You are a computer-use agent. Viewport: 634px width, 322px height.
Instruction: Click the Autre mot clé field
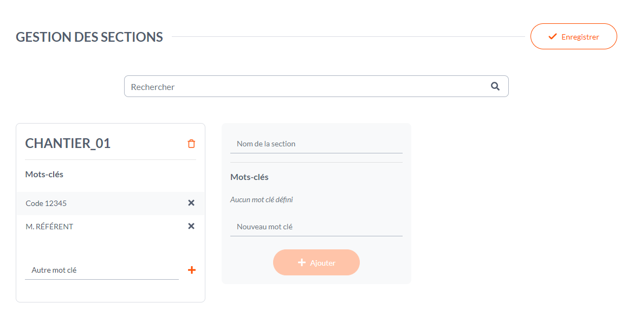(102, 270)
